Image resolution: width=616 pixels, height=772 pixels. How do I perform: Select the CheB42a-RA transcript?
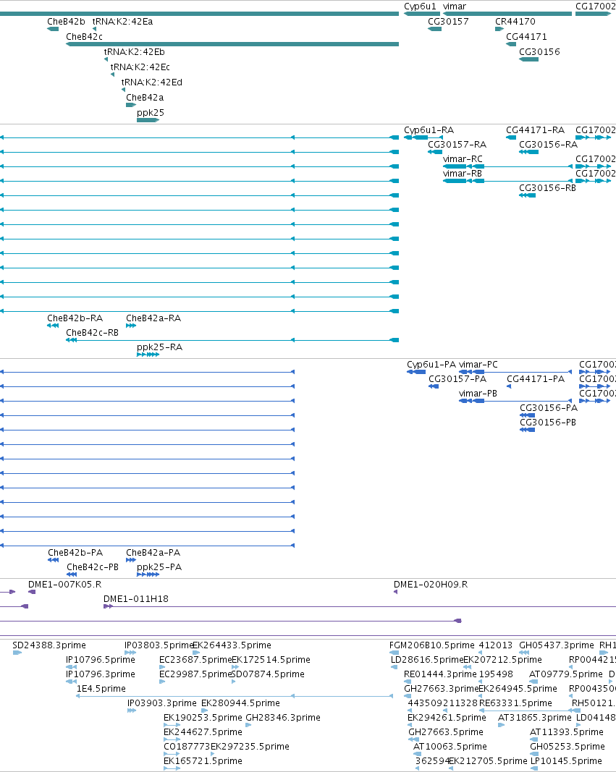click(131, 326)
